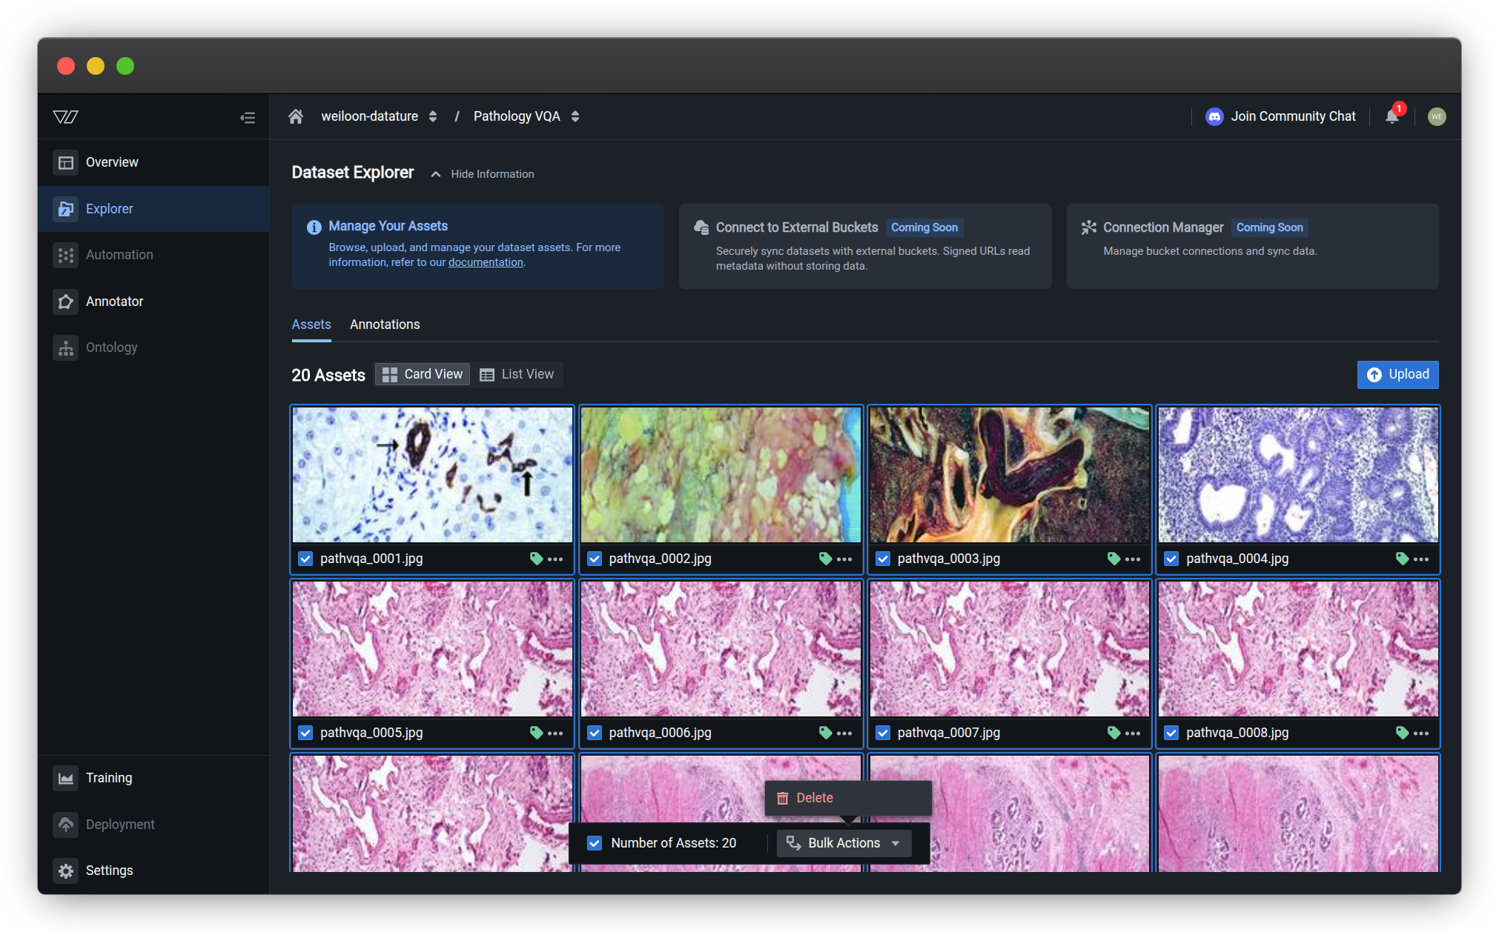Collapse the sidebar with the arrow icon
This screenshot has width=1499, height=932.
(248, 117)
